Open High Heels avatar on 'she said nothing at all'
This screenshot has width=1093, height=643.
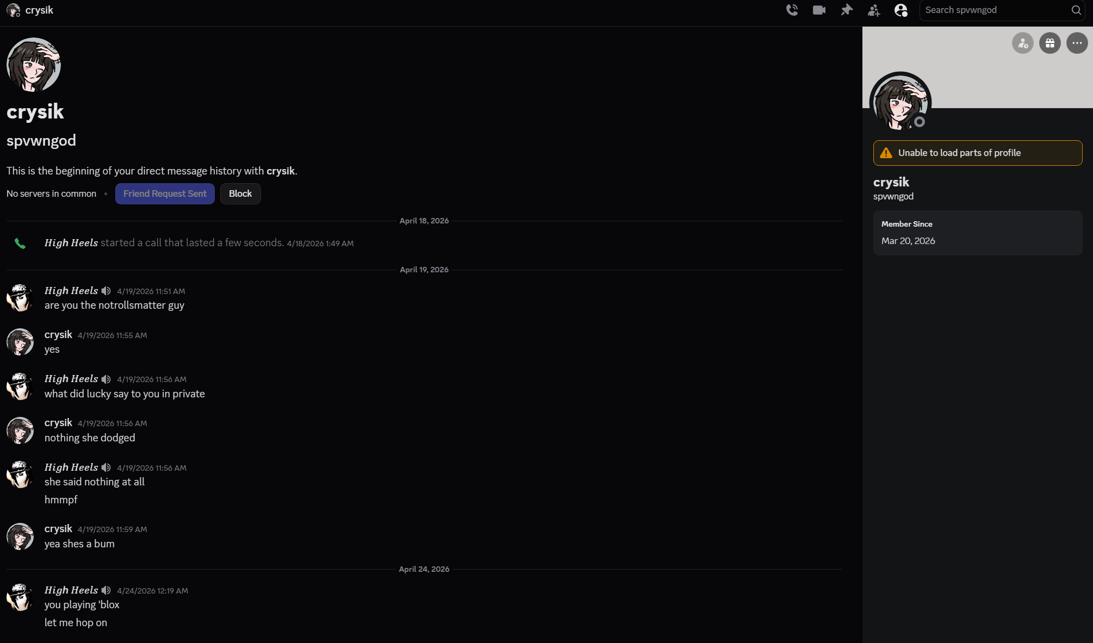(20, 474)
